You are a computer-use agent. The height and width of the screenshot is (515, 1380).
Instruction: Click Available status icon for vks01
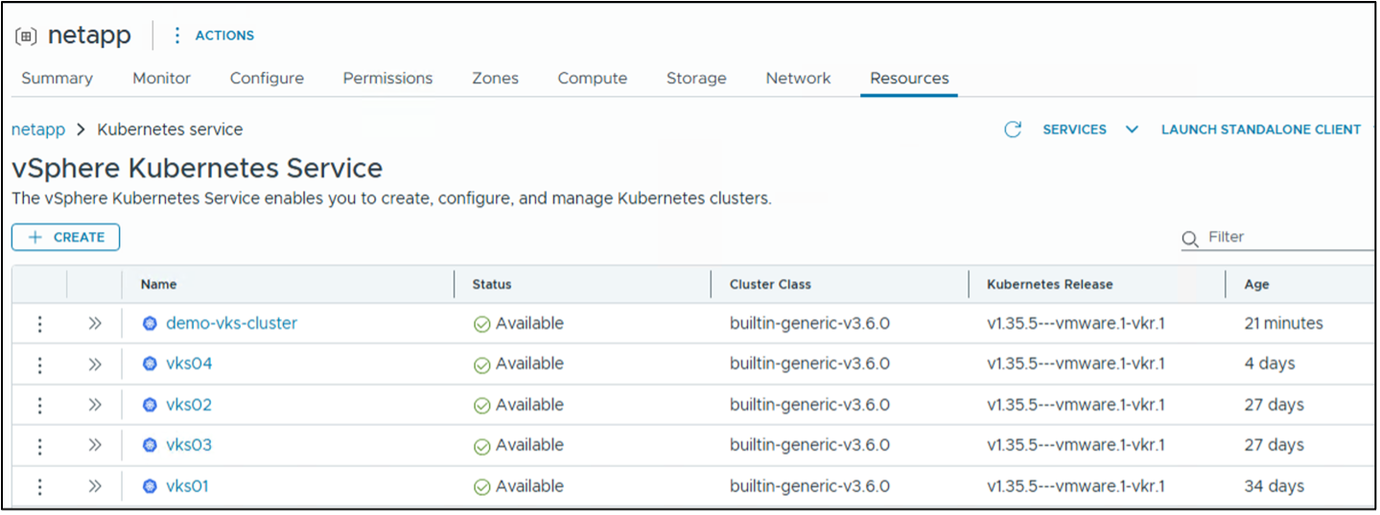pos(481,487)
